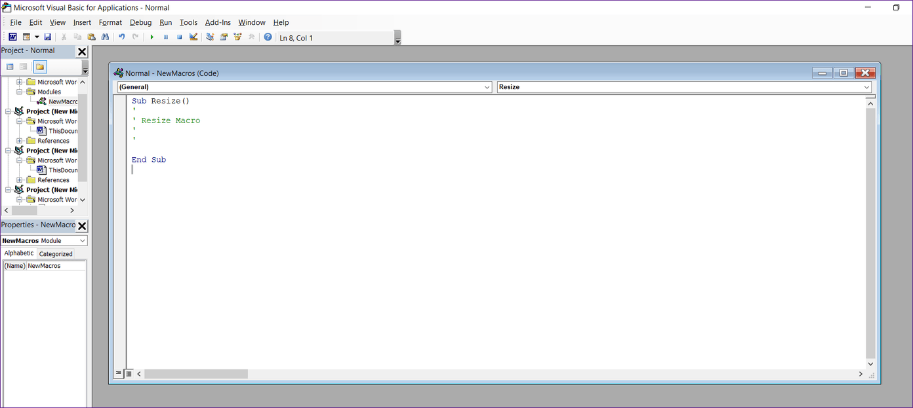Save the Normal project with the floppy icon
The height and width of the screenshot is (408, 913).
[x=47, y=37]
